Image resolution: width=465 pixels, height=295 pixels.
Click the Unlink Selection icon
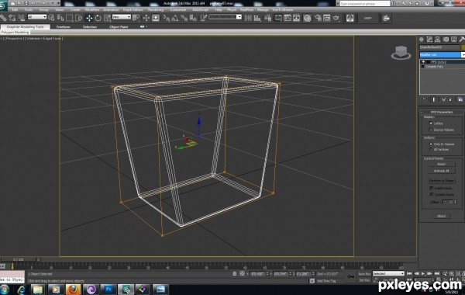pos(12,18)
